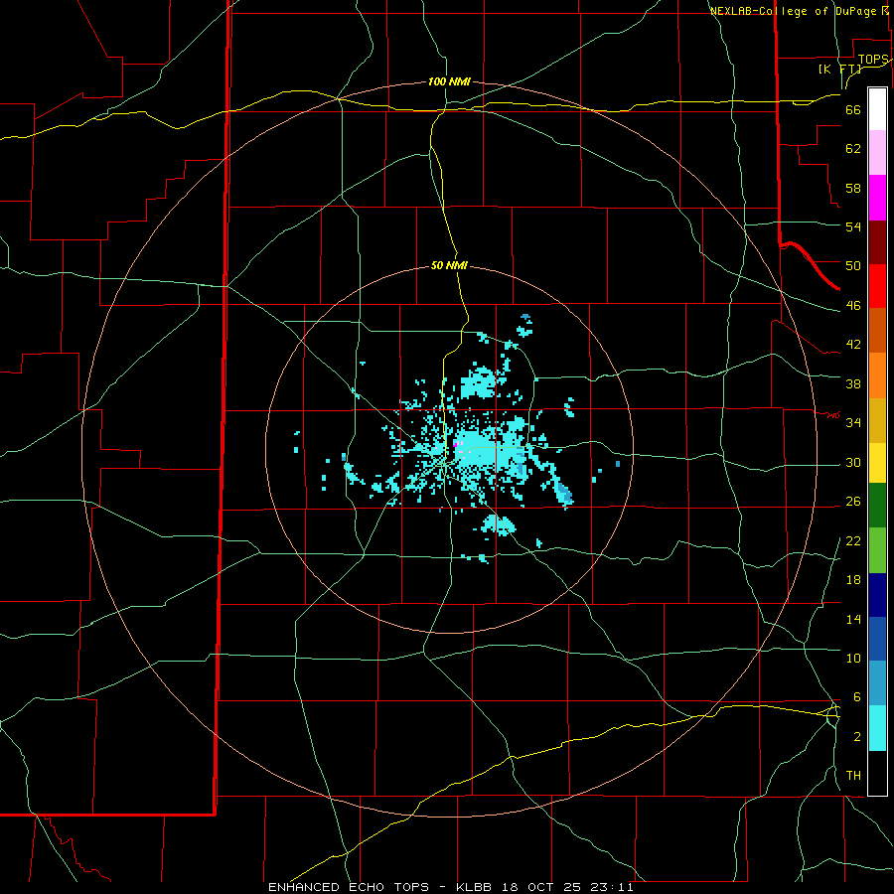The width and height of the screenshot is (894, 894).
Task: Click the '10' legend label
Action: point(853,658)
